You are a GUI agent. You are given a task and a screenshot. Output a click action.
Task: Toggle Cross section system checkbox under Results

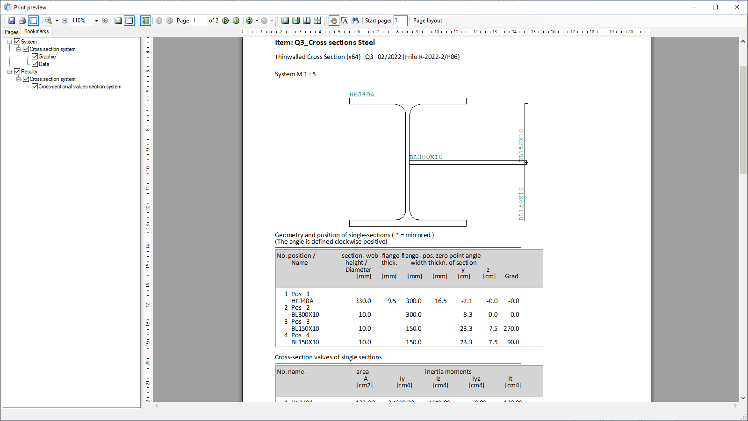tap(26, 79)
